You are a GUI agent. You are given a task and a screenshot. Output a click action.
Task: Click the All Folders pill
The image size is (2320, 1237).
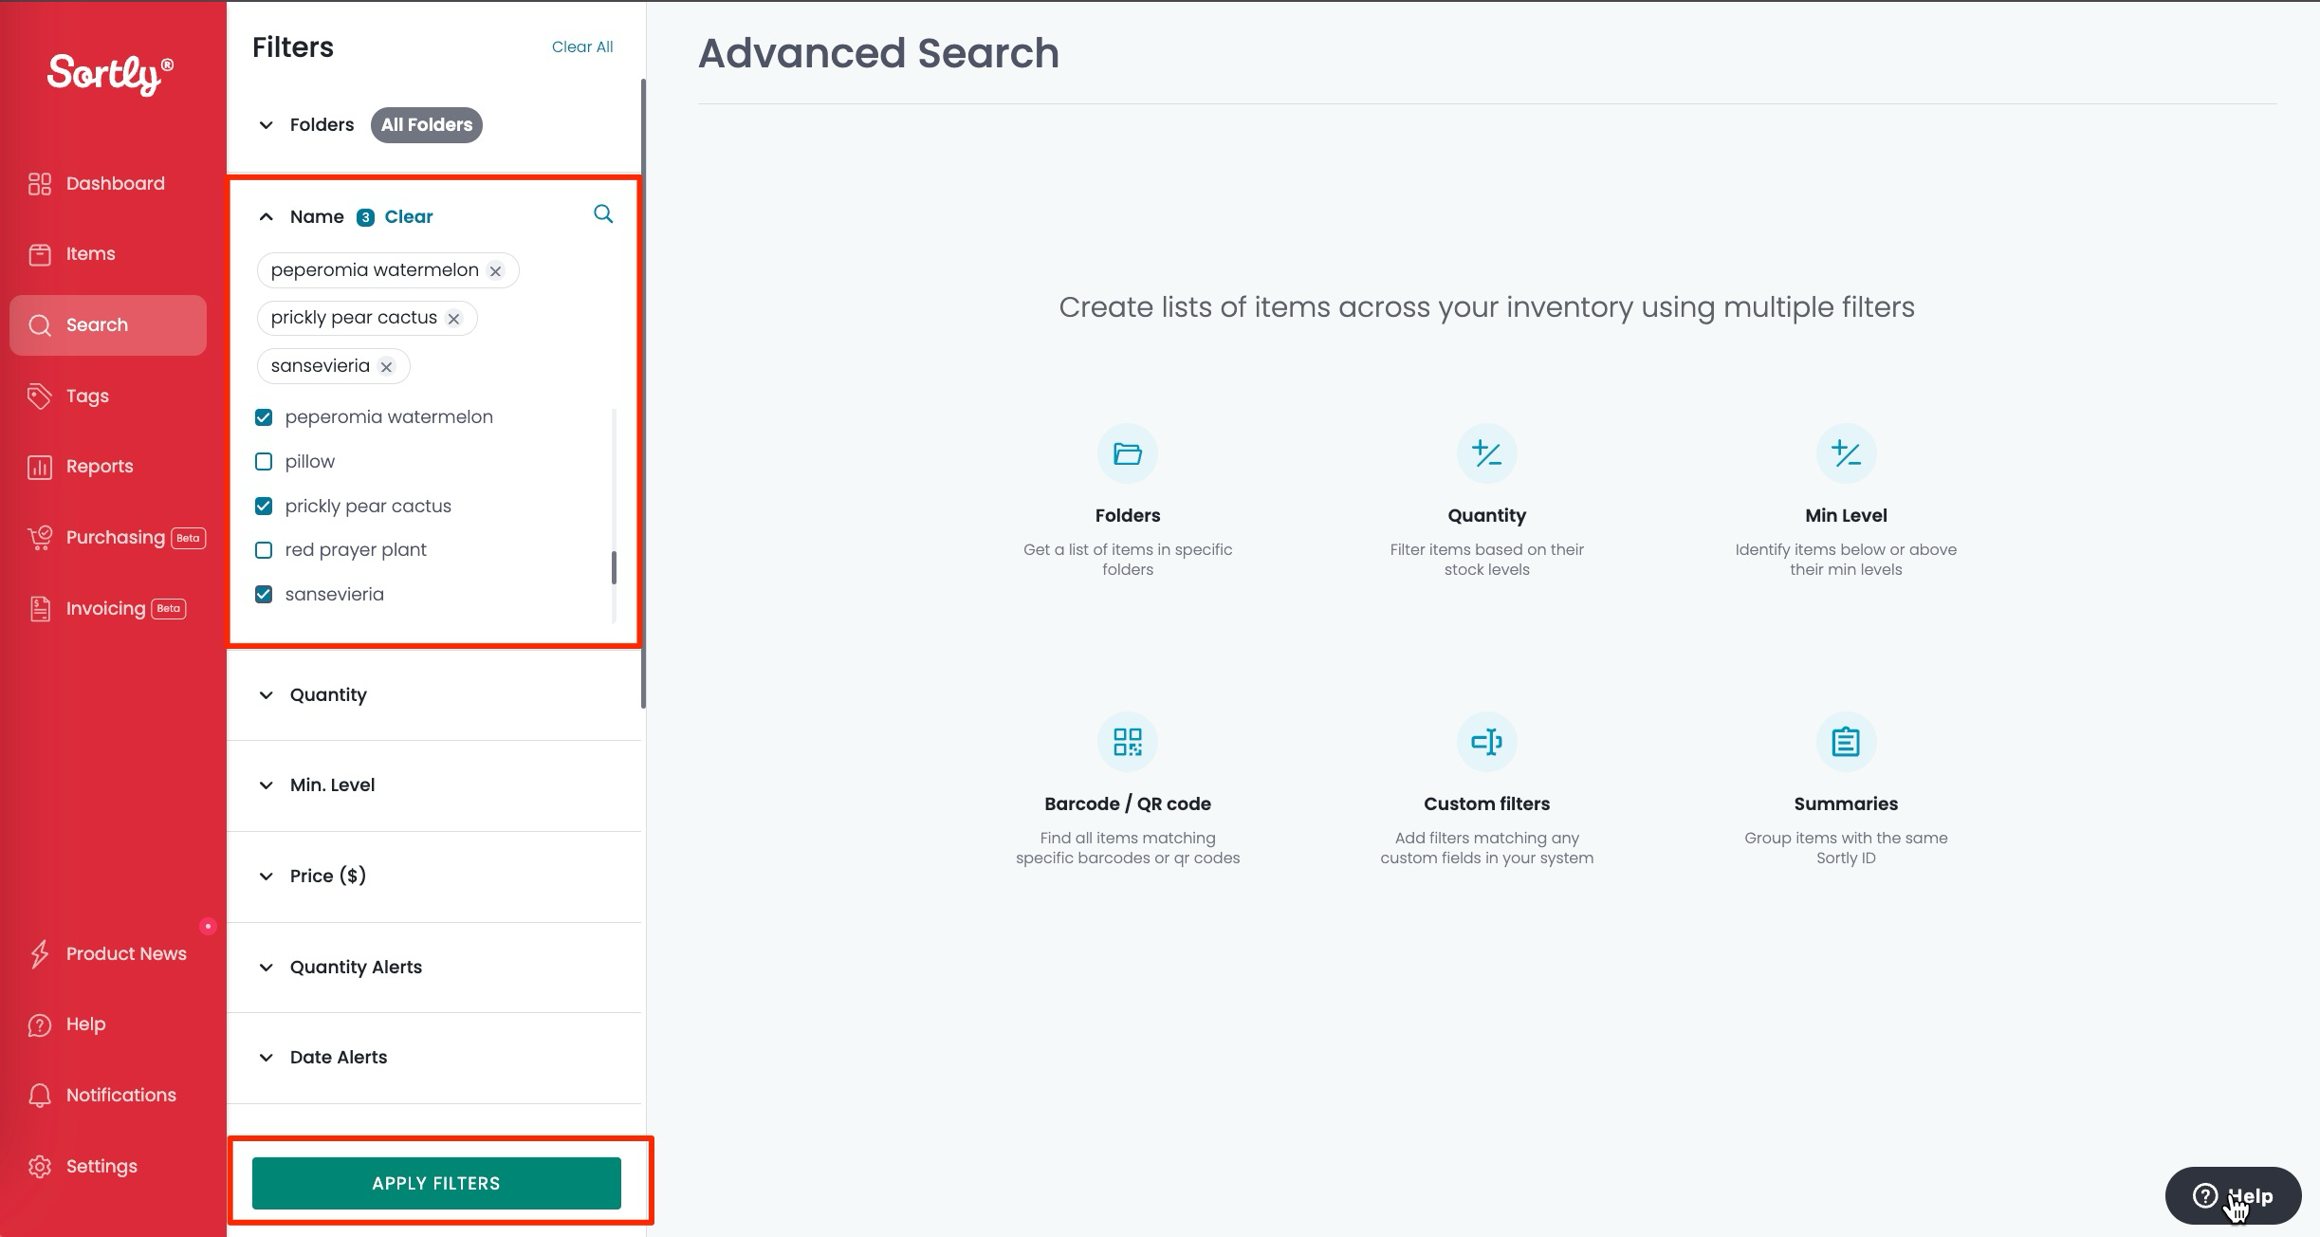coord(427,125)
